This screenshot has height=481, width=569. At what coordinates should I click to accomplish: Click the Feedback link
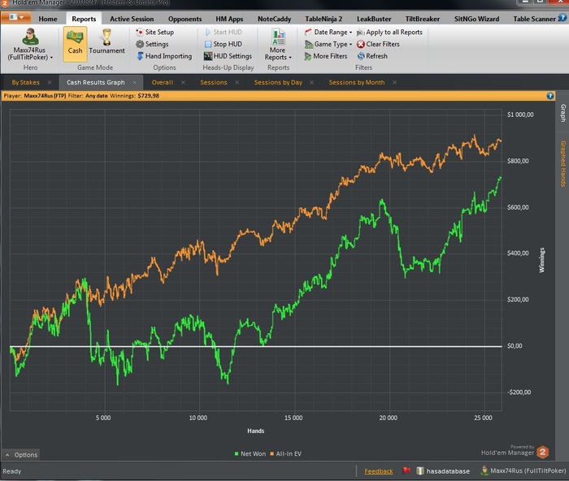[379, 471]
